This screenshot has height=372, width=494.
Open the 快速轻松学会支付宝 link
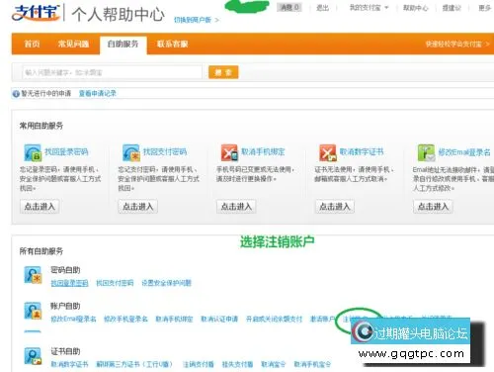[x=456, y=44]
